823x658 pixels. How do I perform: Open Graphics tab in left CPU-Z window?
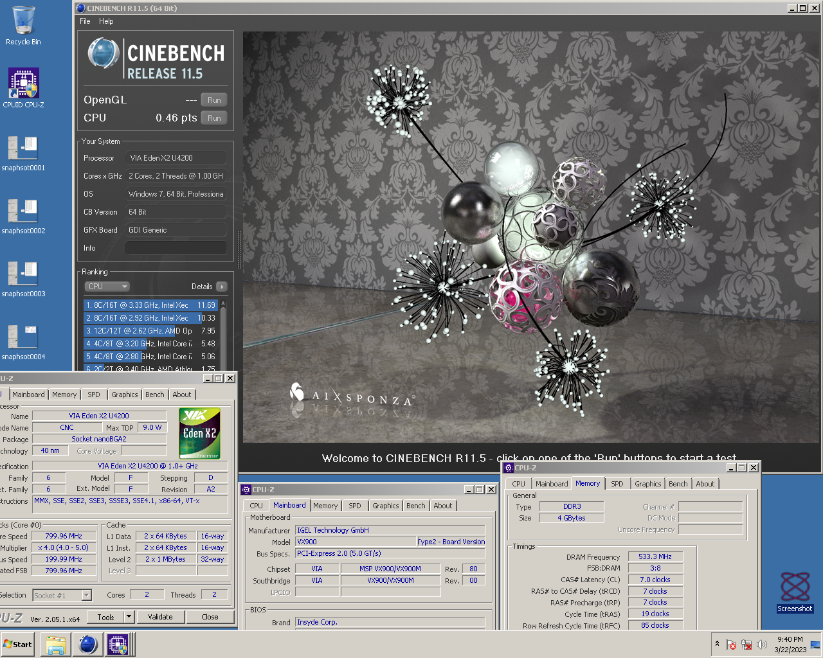pos(124,395)
